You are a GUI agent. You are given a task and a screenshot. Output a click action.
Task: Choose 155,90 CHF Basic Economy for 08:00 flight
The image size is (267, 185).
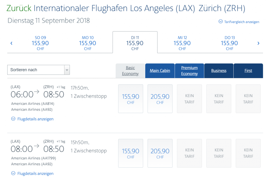pos(131,153)
